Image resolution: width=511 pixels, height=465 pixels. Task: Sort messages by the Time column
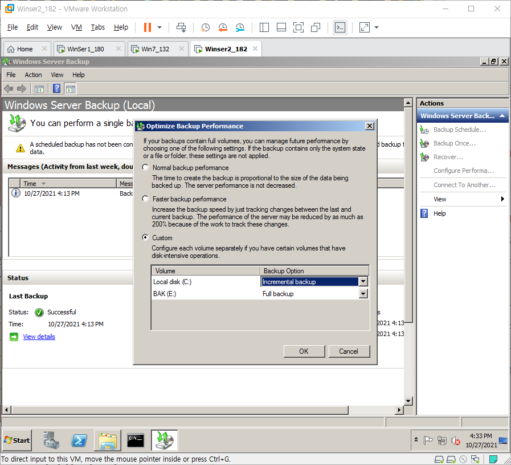(68, 184)
